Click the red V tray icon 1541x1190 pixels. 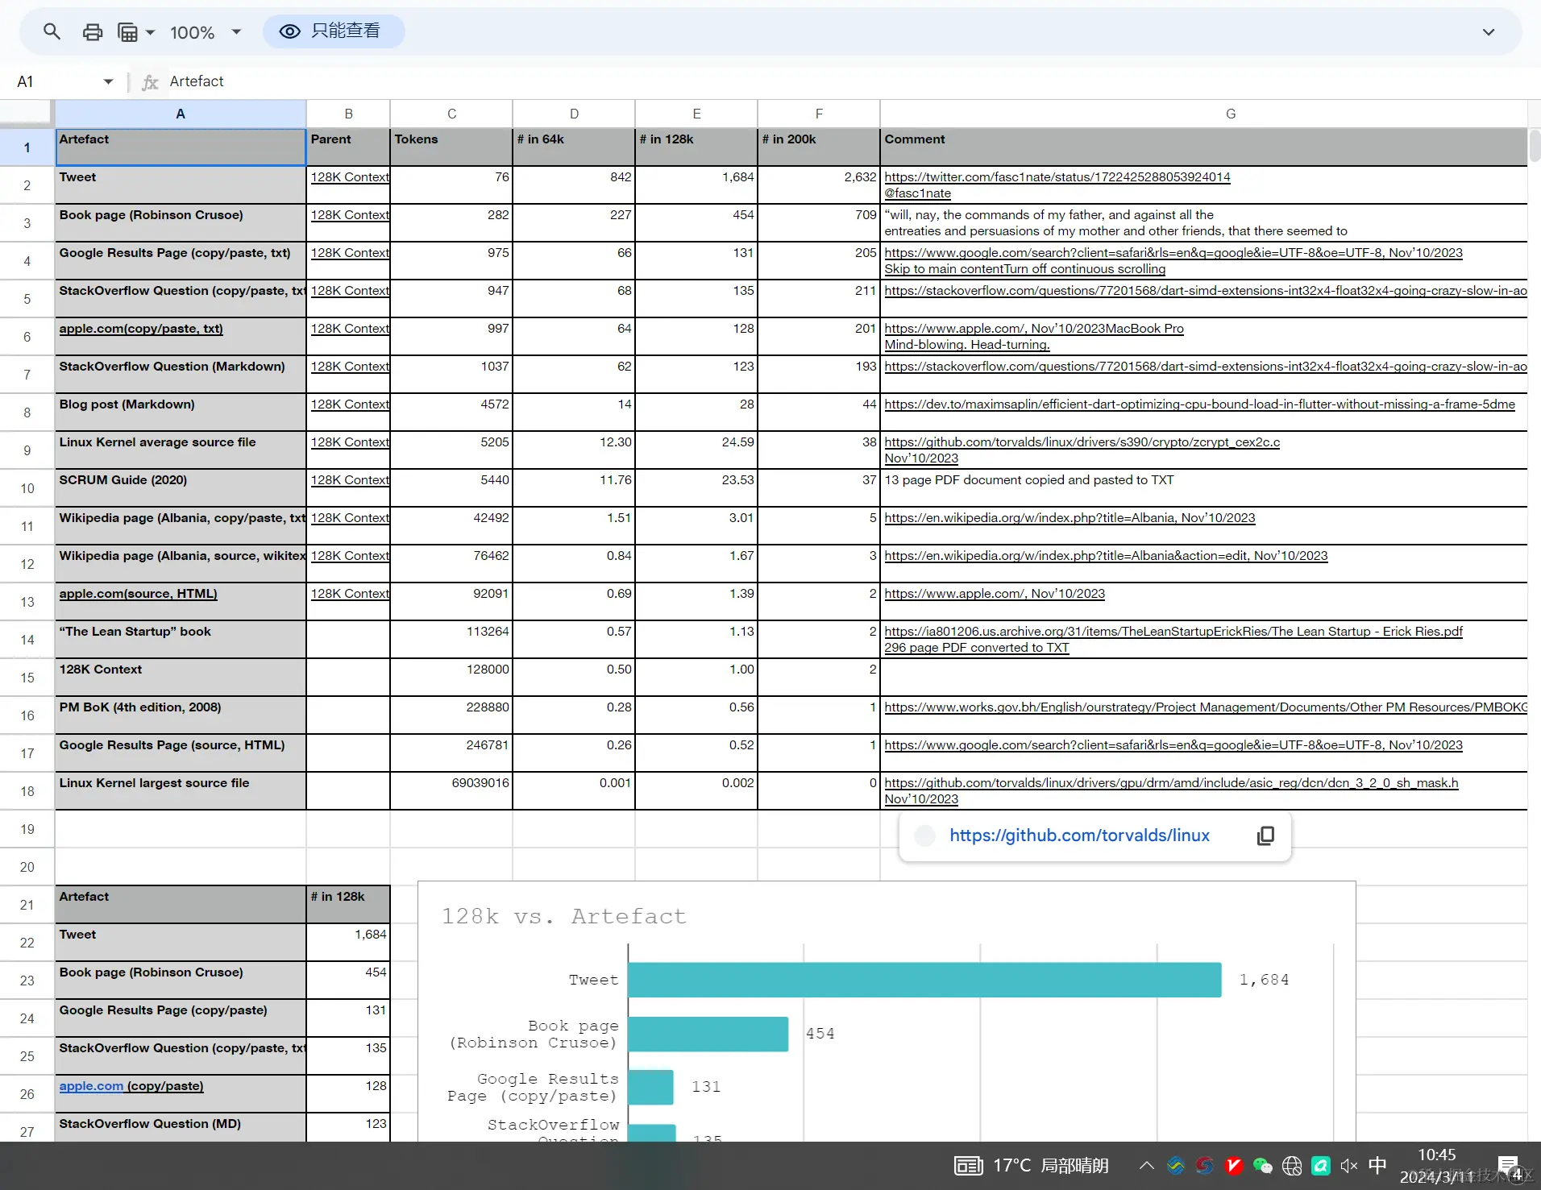[1233, 1165]
